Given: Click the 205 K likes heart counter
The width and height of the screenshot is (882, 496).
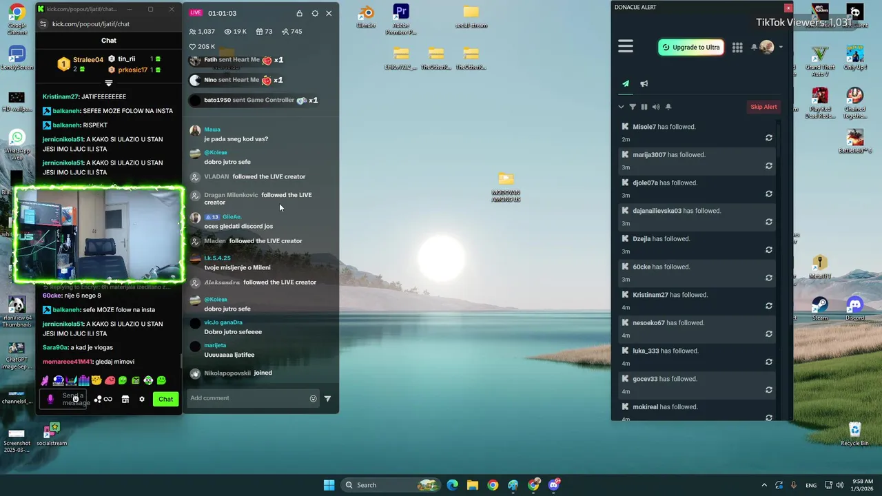Looking at the screenshot, I should (202, 47).
